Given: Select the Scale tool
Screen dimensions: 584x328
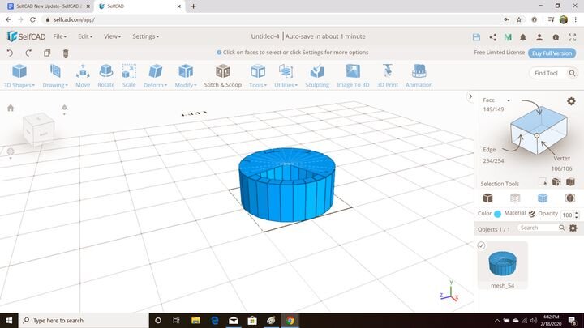Looking at the screenshot, I should tap(129, 75).
